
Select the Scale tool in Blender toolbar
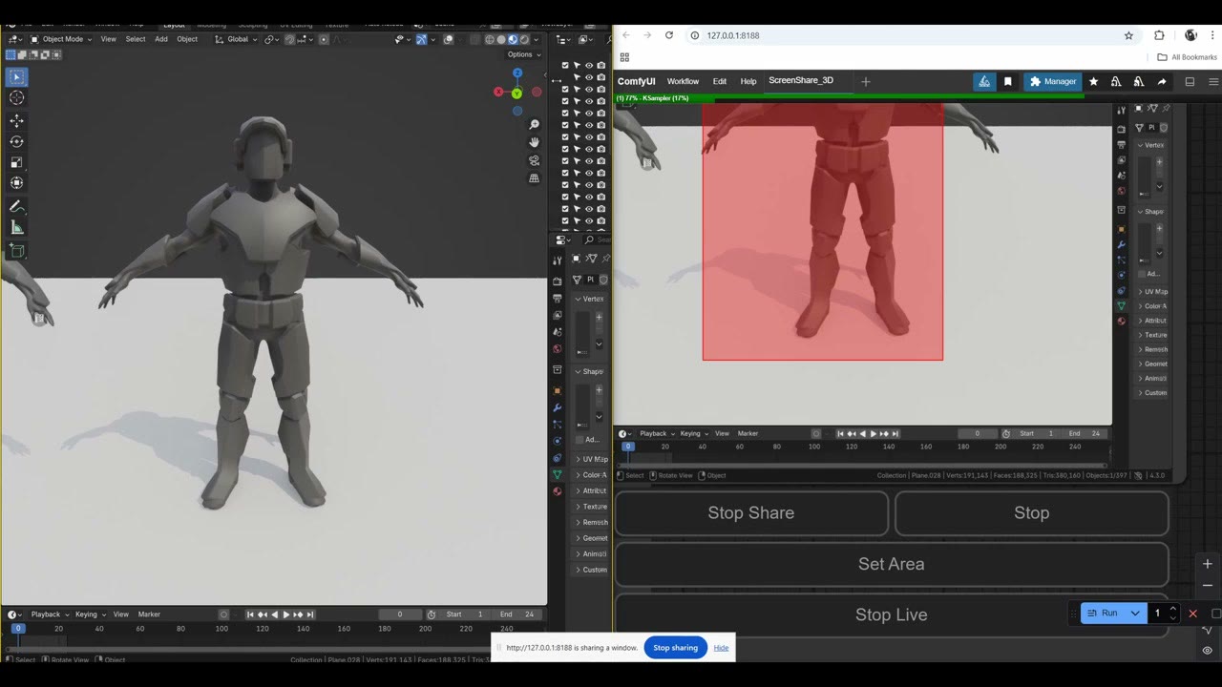point(17,162)
